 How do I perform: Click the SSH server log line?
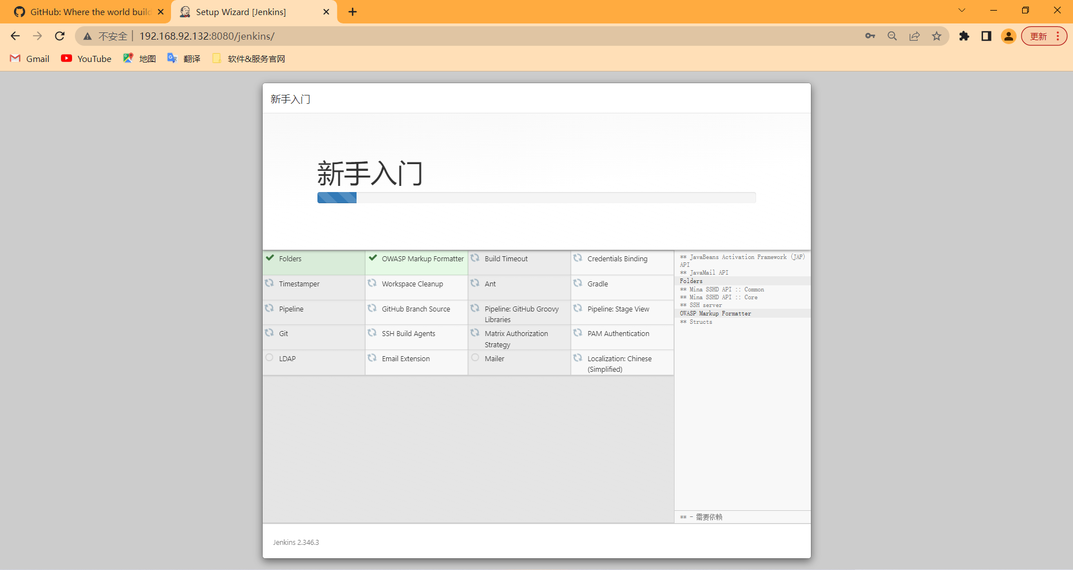701,305
